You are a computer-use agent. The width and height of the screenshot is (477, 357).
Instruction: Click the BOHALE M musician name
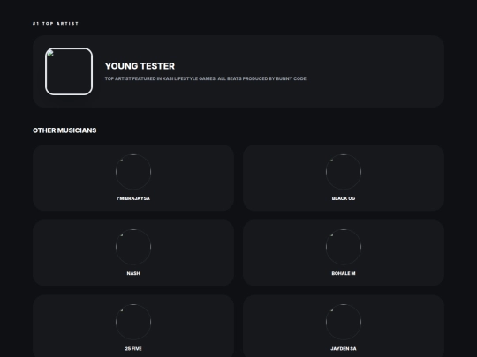[x=344, y=273]
